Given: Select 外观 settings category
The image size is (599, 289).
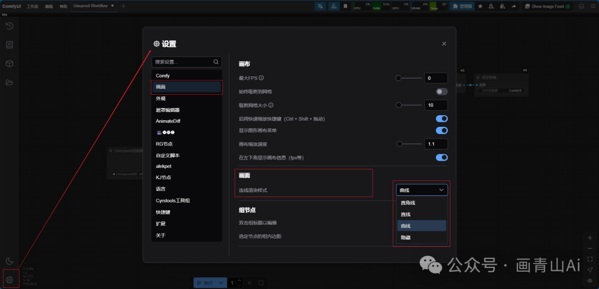Looking at the screenshot, I should 186,99.
